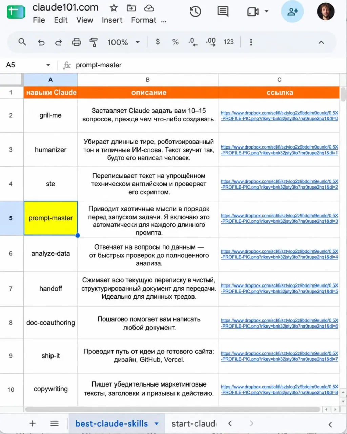Click the orange 'навыки Claude' header cell
This screenshot has height=434, width=347.
50,92
